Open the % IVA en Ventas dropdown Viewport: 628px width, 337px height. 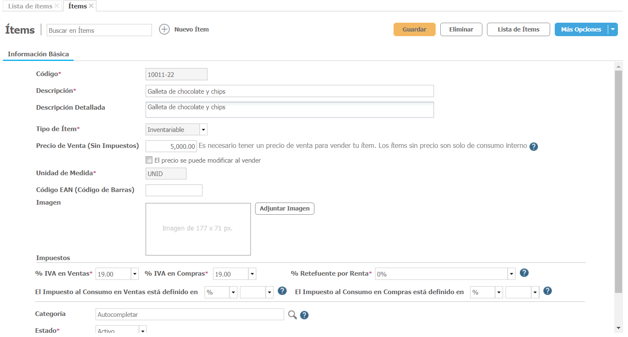(135, 274)
